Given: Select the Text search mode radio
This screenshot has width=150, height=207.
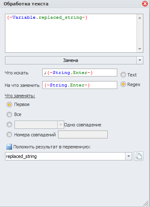Looking at the screenshot, I should pos(123,75).
